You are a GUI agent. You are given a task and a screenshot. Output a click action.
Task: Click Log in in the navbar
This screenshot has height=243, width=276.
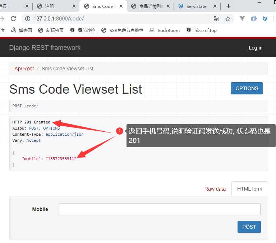tap(256, 48)
